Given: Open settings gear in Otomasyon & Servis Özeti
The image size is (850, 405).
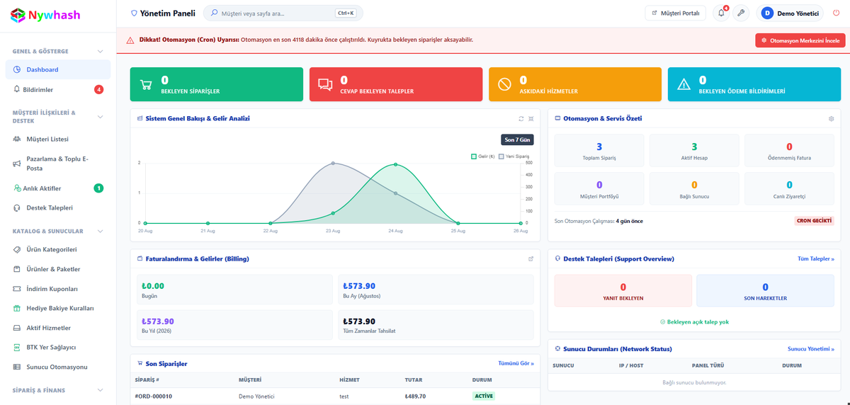Looking at the screenshot, I should tap(832, 118).
